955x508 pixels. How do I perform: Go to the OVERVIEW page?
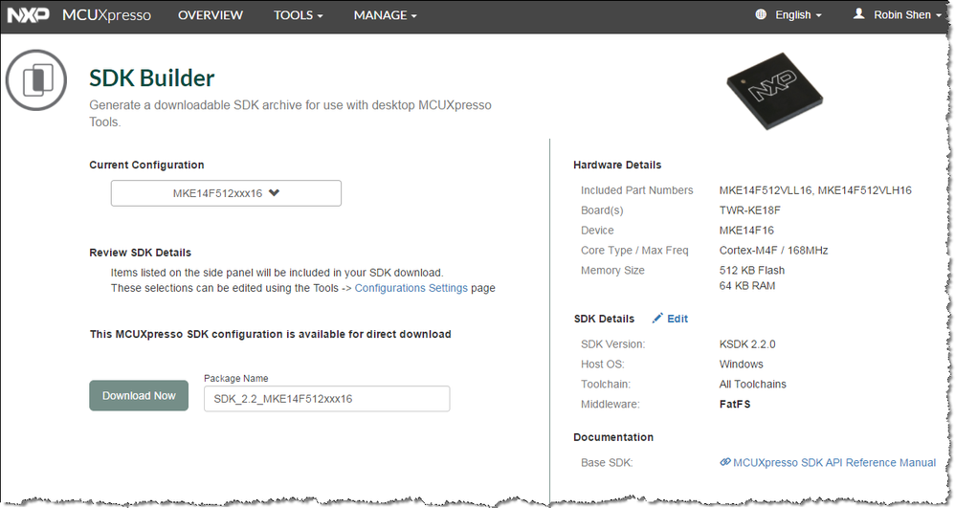(211, 15)
